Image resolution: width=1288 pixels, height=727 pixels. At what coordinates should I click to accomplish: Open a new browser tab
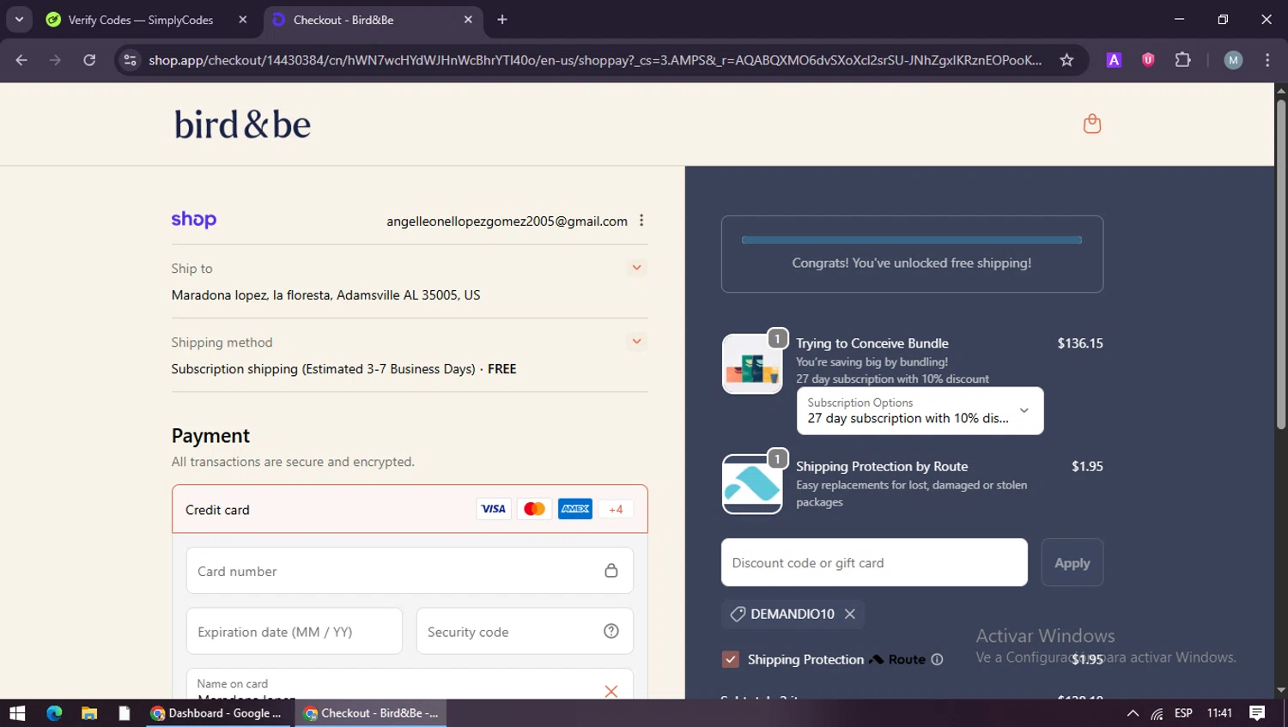coord(502,20)
